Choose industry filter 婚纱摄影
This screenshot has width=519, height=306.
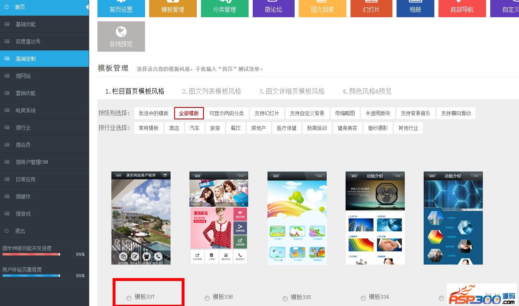click(x=378, y=128)
